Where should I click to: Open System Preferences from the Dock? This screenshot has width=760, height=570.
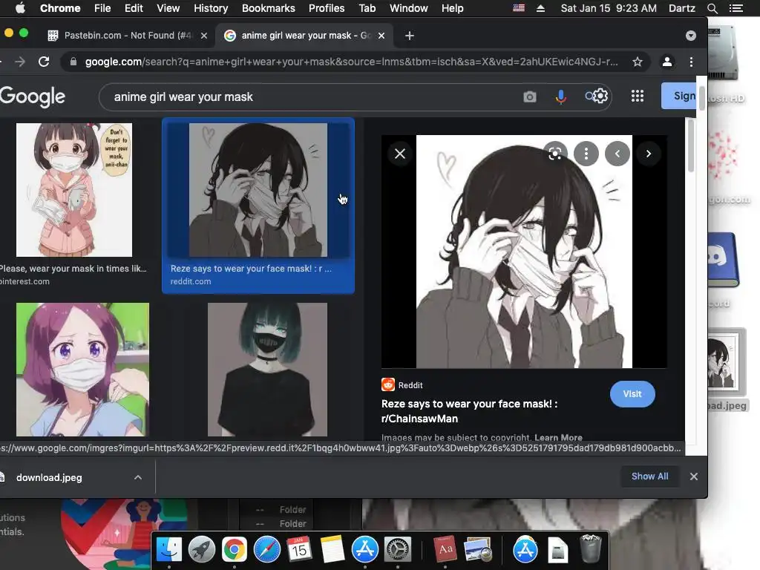click(398, 550)
